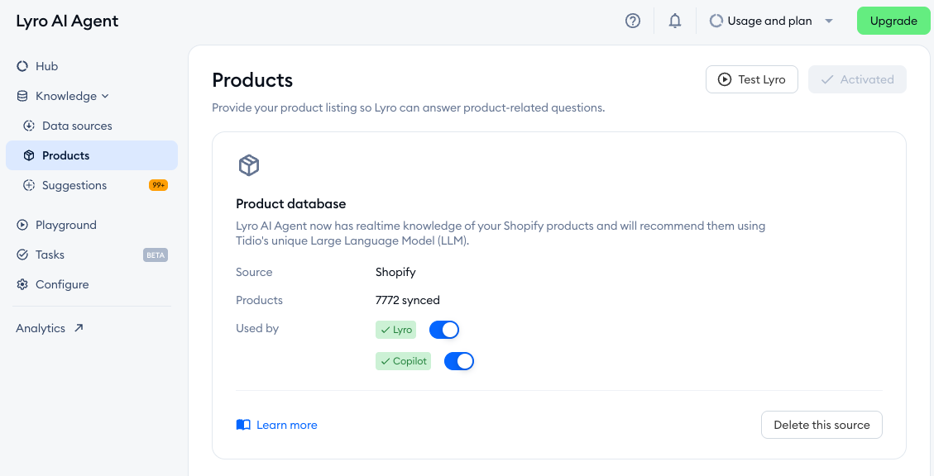Disable the Copilot toggle switch

459,361
